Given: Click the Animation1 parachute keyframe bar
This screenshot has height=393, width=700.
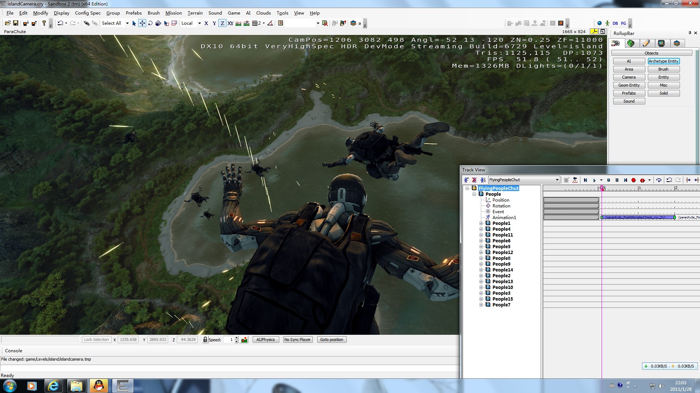Looking at the screenshot, I should (637, 217).
